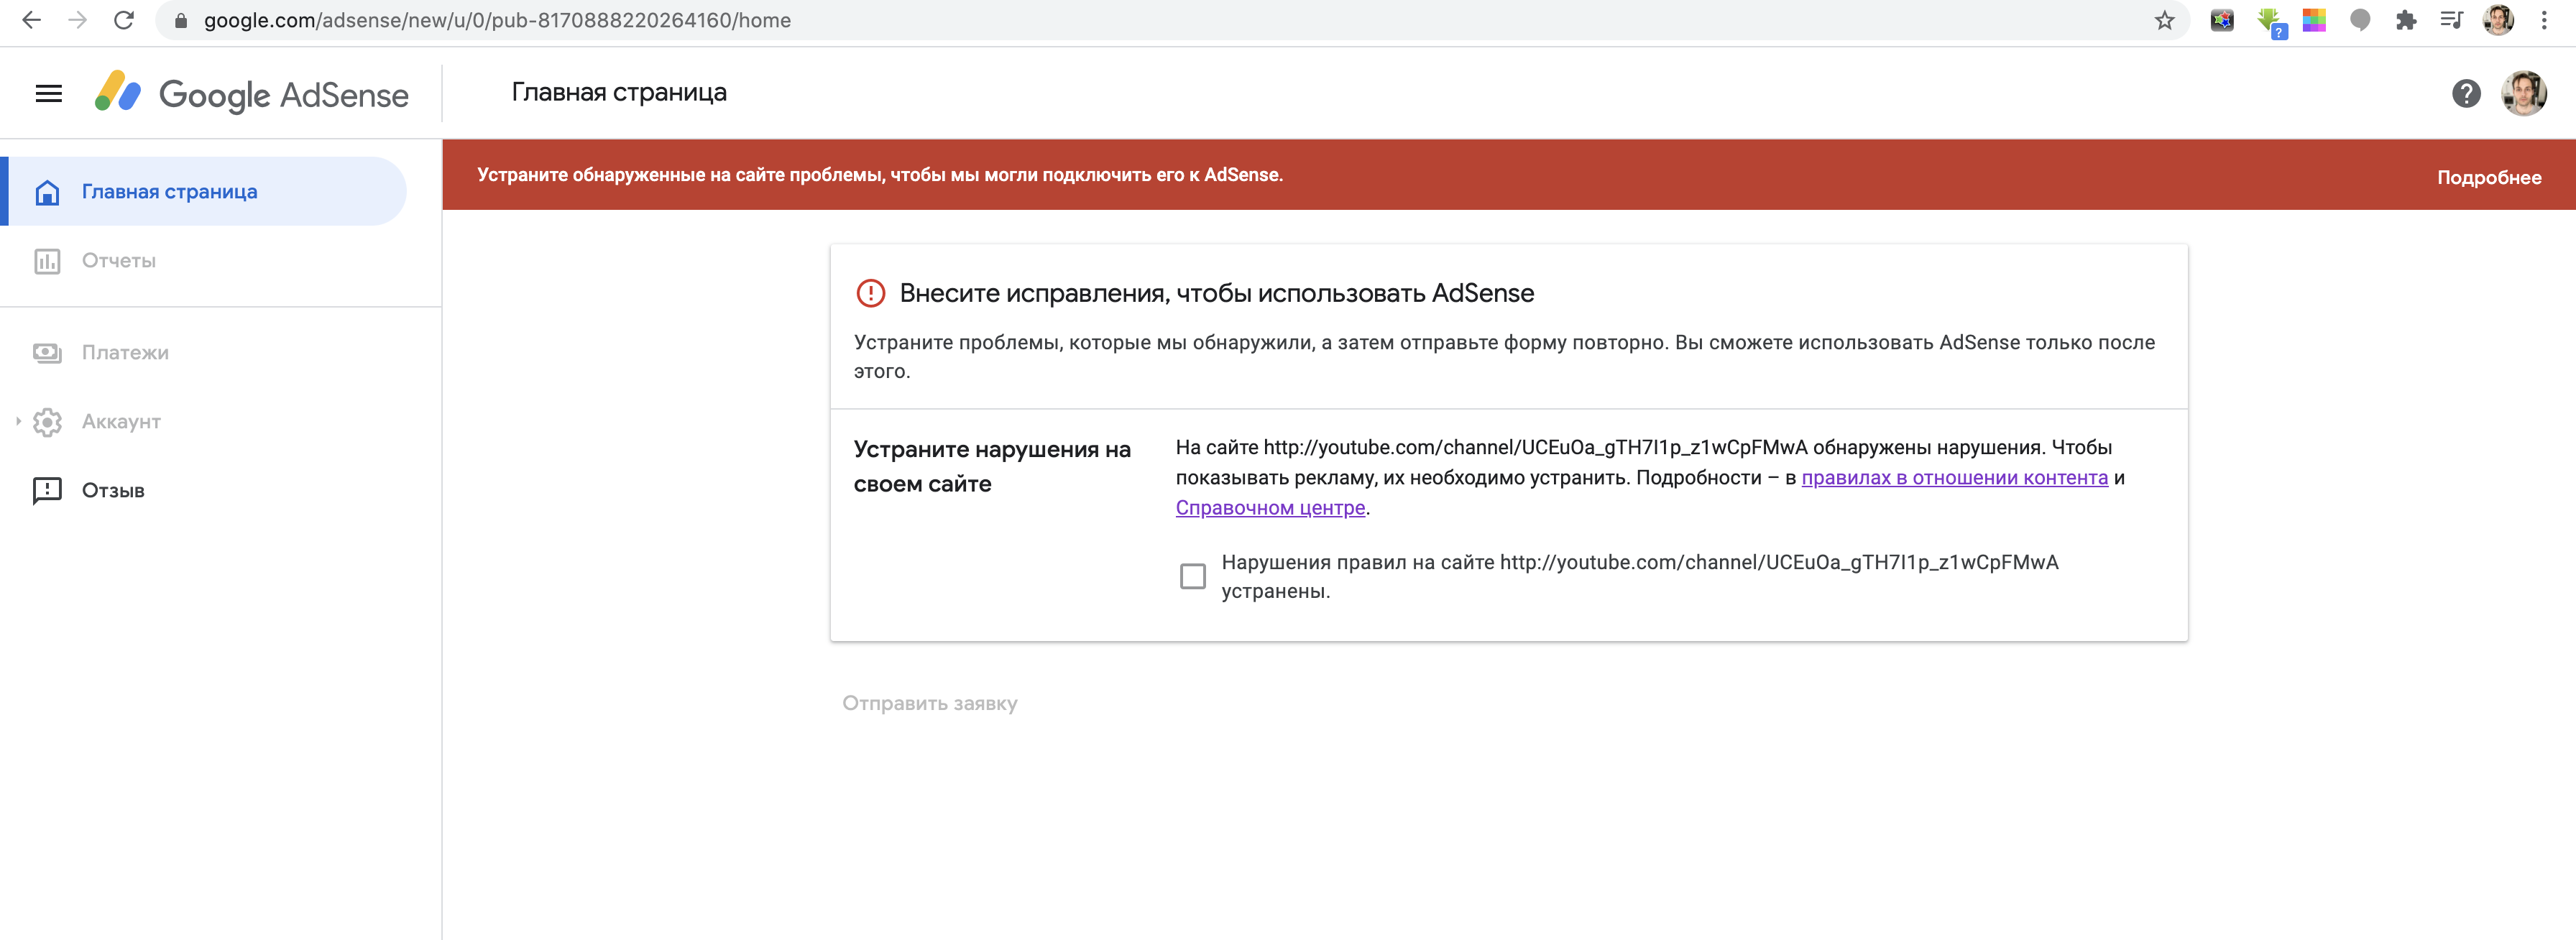
Task: Click the red warning exclamation icon
Action: [870, 293]
